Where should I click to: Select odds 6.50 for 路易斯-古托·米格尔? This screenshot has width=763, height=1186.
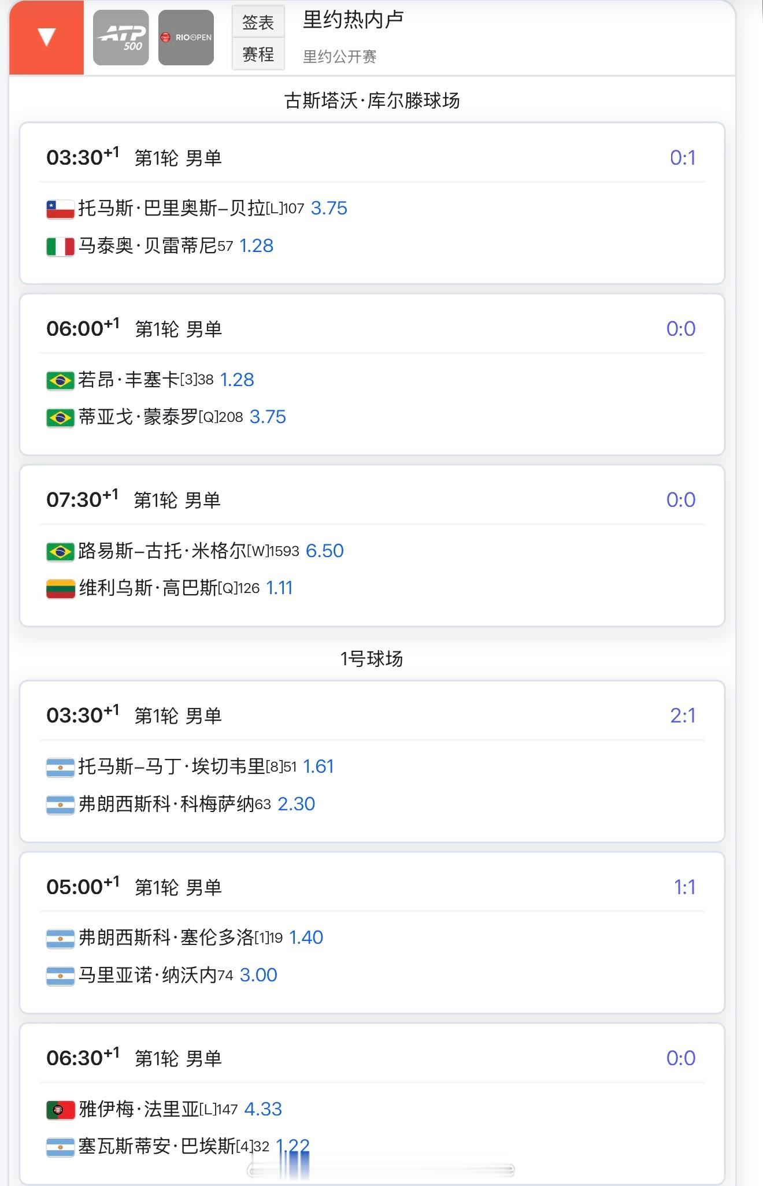(x=324, y=551)
